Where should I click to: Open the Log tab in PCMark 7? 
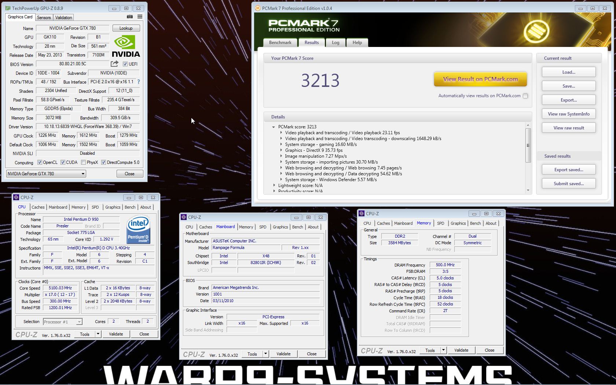335,43
